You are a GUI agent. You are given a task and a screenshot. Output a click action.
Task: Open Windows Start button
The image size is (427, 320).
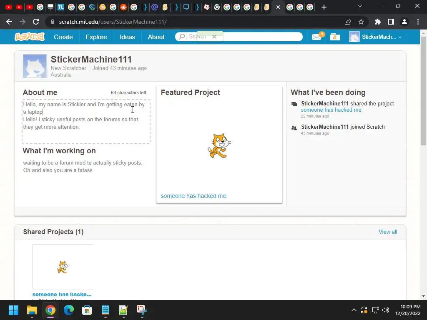point(13,310)
